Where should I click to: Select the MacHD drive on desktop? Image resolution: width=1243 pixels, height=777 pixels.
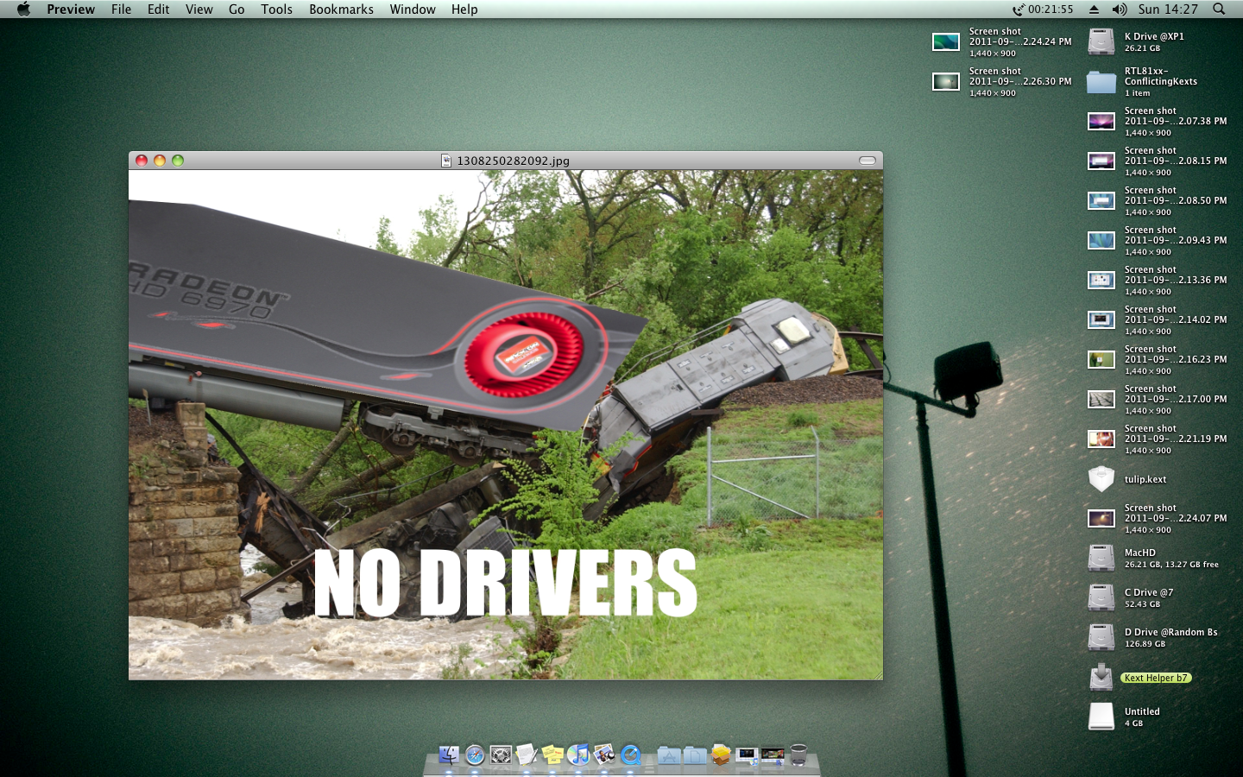(1101, 558)
